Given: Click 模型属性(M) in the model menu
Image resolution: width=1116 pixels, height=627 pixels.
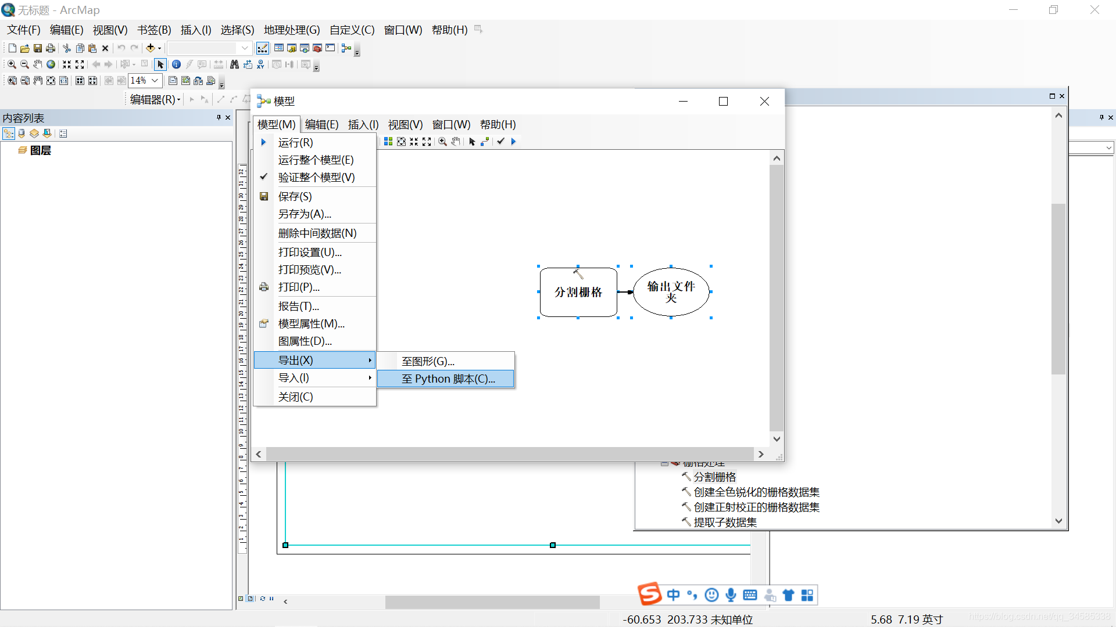Looking at the screenshot, I should pos(311,323).
